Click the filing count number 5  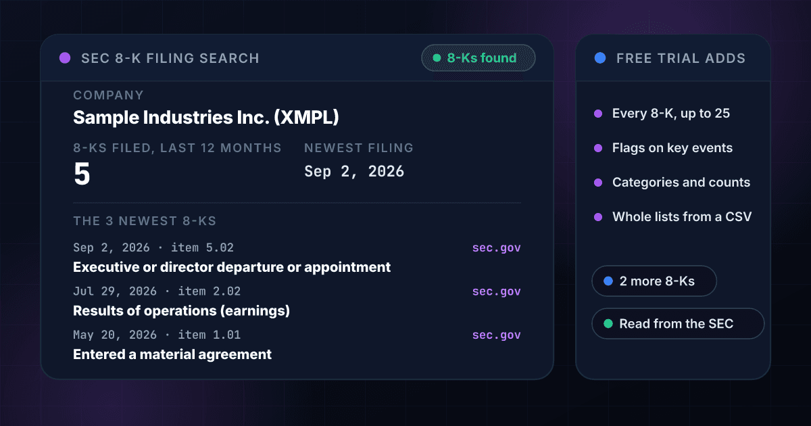82,174
